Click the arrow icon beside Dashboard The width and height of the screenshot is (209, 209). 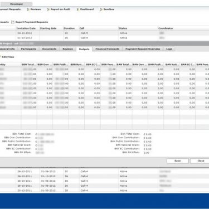pos(78,9)
